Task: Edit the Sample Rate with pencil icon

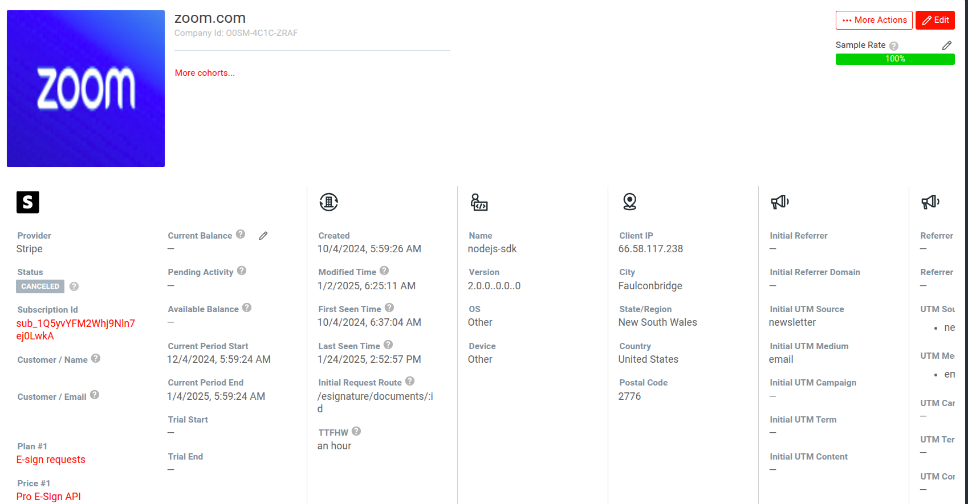Action: pos(947,45)
